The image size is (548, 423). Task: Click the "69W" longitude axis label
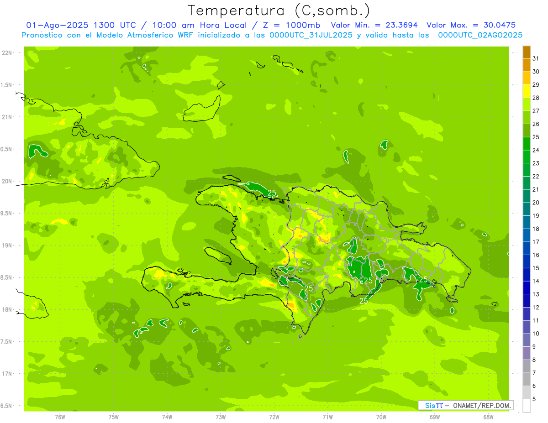click(434, 417)
